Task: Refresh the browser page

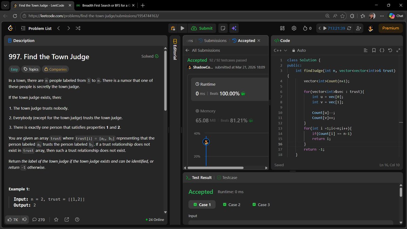Action: click(x=15, y=16)
